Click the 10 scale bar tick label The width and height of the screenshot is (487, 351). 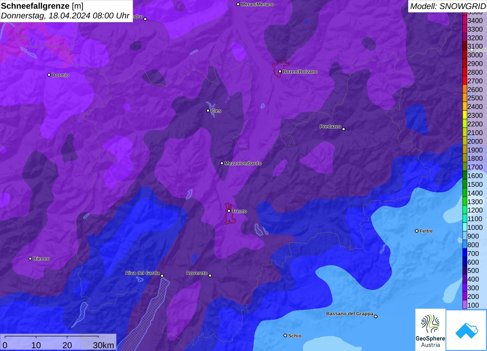36,345
